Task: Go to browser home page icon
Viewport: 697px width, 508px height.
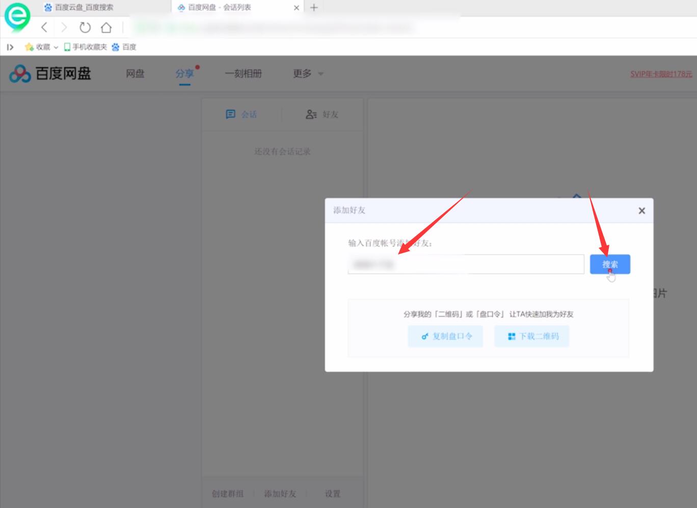Action: [106, 27]
